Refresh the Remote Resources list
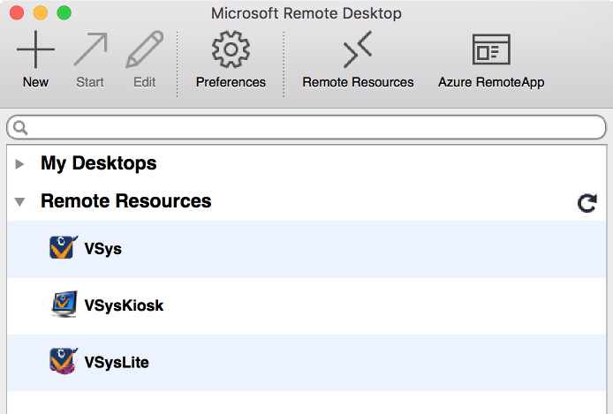Screen dimensions: 613x414 [x=587, y=204]
